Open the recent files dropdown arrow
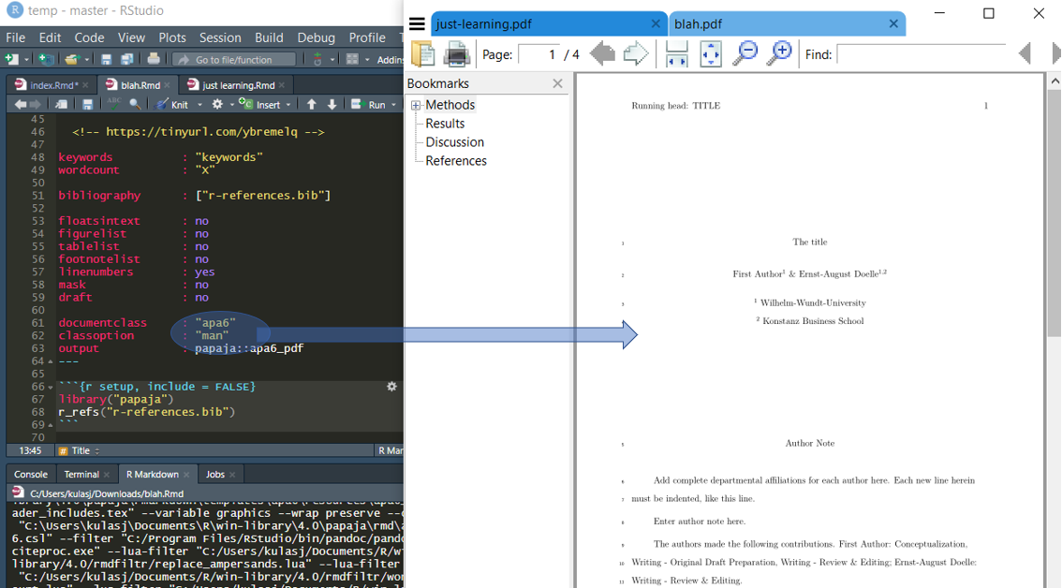Screen dimensions: 1062x588 click(87, 60)
